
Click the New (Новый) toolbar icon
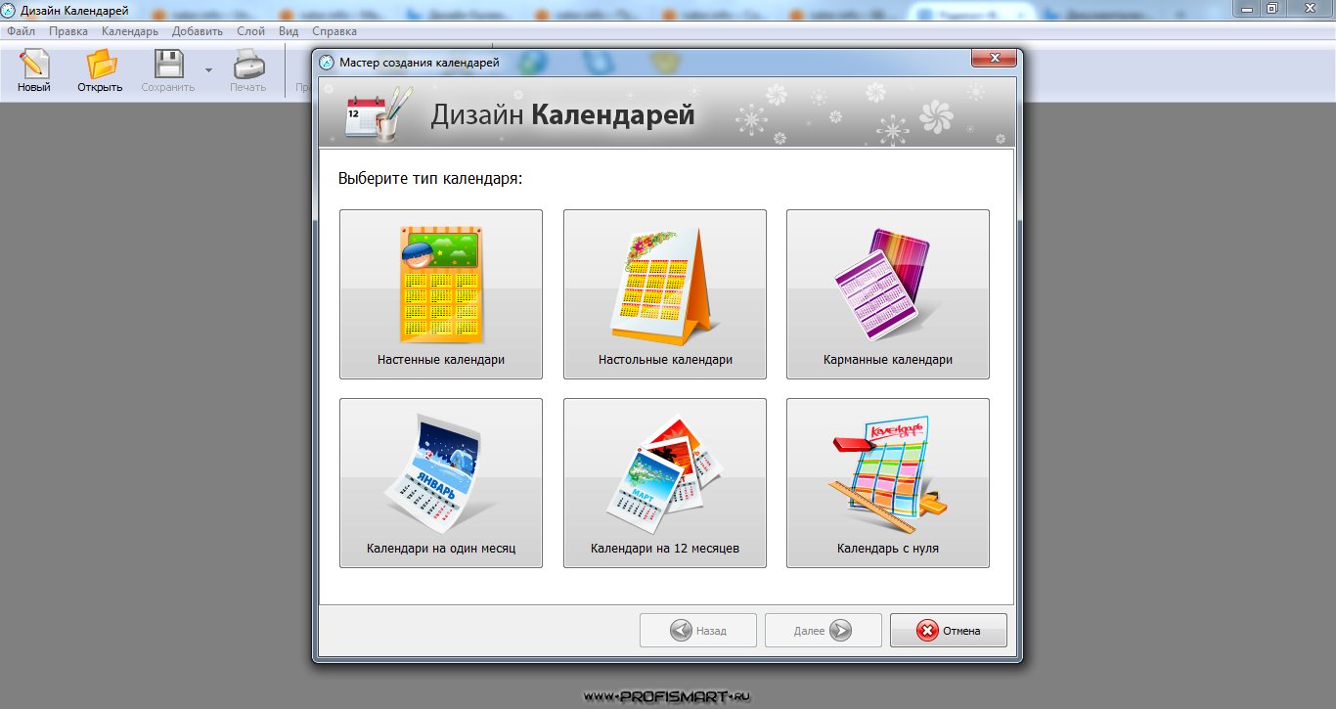(x=33, y=65)
